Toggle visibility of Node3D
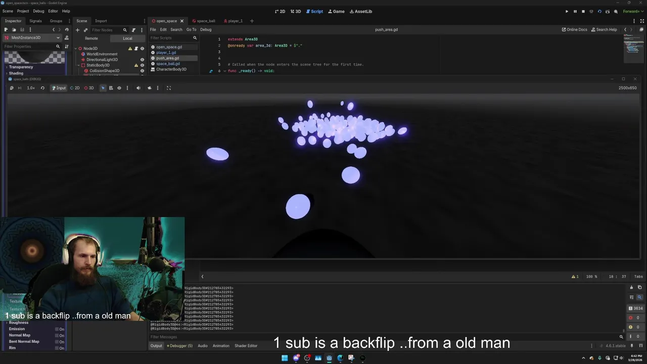This screenshot has width=647, height=364. point(142,49)
